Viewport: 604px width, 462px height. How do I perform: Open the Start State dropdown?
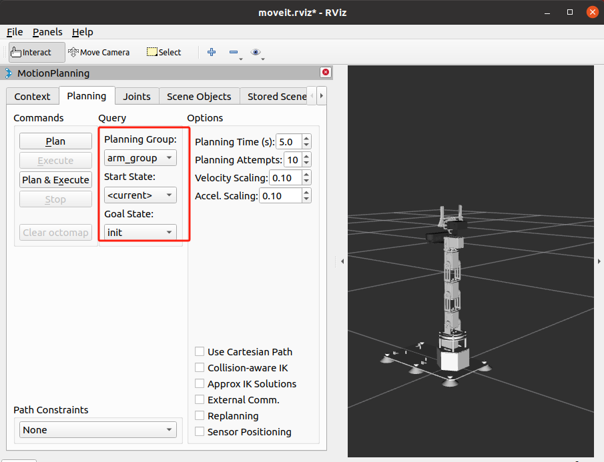(140, 195)
